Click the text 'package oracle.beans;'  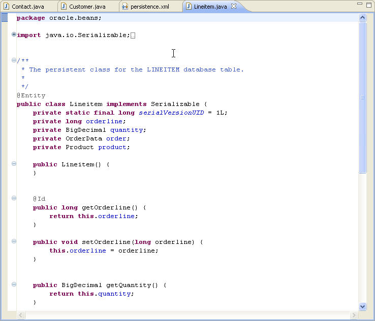(59, 18)
